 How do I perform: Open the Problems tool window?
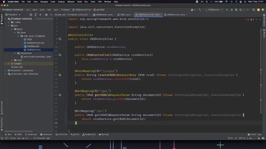(31, 135)
